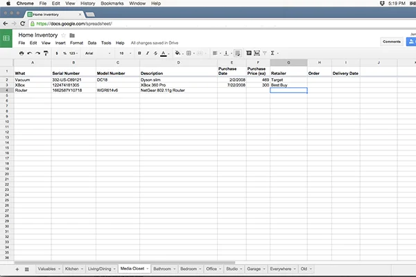
Task: Open the Sheets File menu
Action: tap(21, 43)
